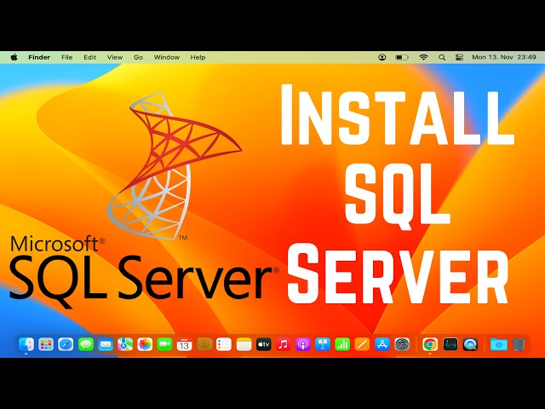Screen dimensions: 545x409
Task: Open System Settings in dock
Action: (x=402, y=344)
